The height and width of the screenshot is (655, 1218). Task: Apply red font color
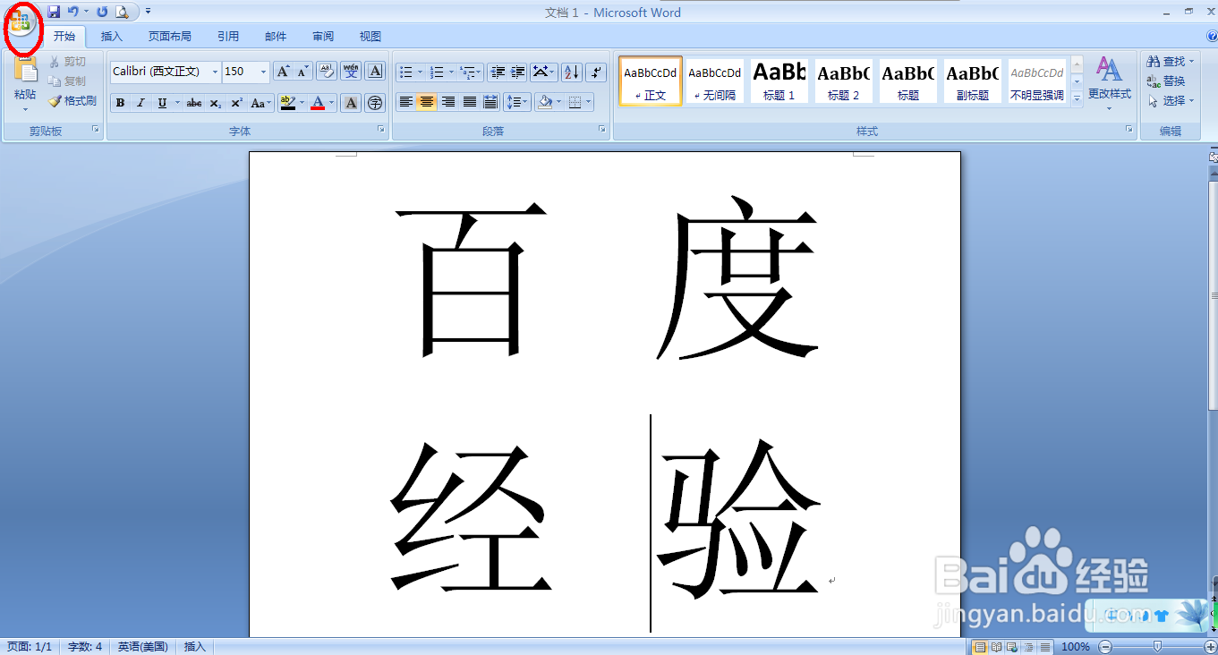[318, 103]
